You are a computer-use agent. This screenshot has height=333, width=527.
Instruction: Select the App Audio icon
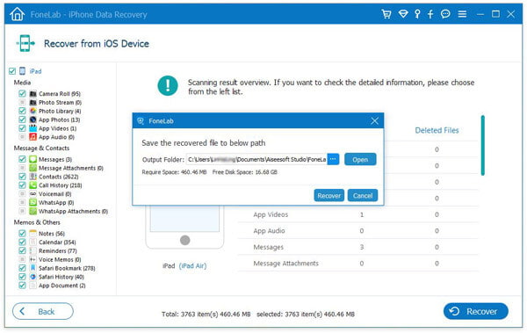coord(32,137)
